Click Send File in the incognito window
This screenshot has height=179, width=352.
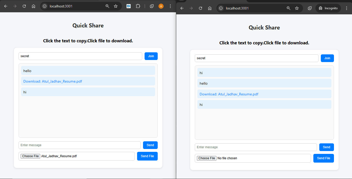click(x=323, y=158)
